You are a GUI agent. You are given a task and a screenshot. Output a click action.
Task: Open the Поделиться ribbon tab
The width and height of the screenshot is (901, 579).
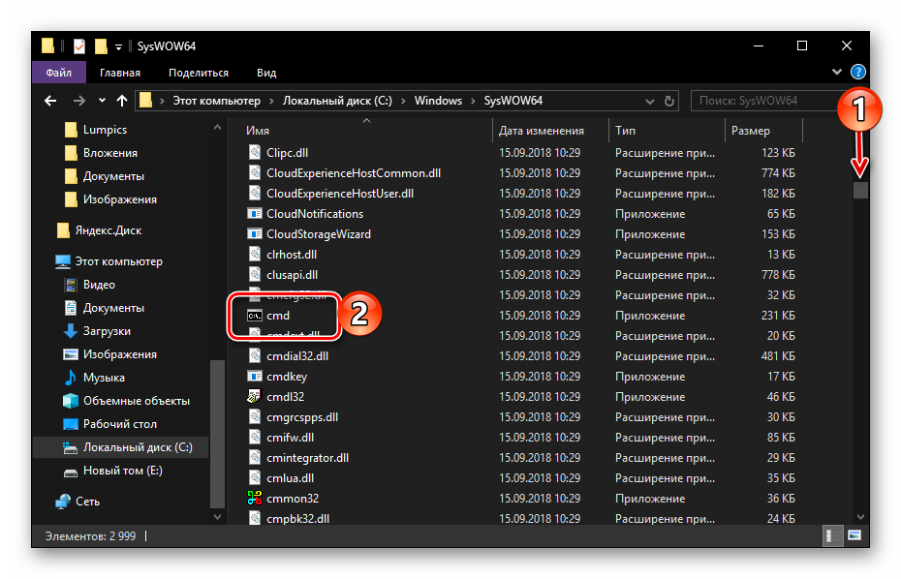(x=199, y=73)
